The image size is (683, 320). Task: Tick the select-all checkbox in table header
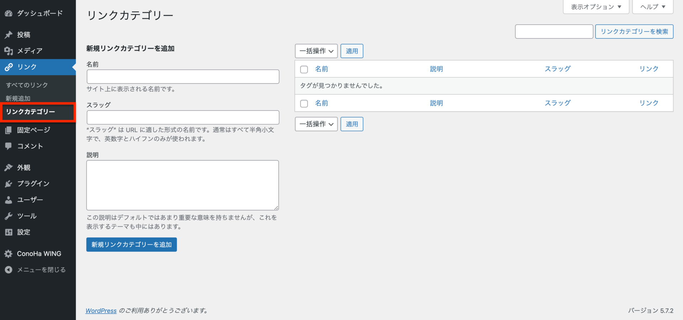point(304,69)
